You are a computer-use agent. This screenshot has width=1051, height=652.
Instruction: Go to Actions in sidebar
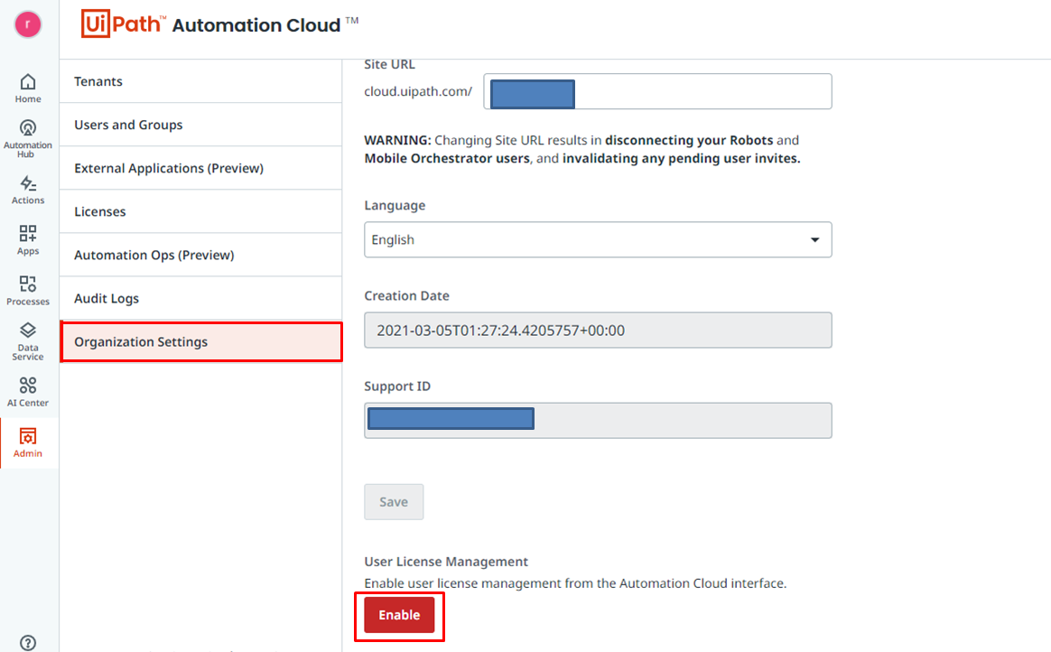coord(27,190)
